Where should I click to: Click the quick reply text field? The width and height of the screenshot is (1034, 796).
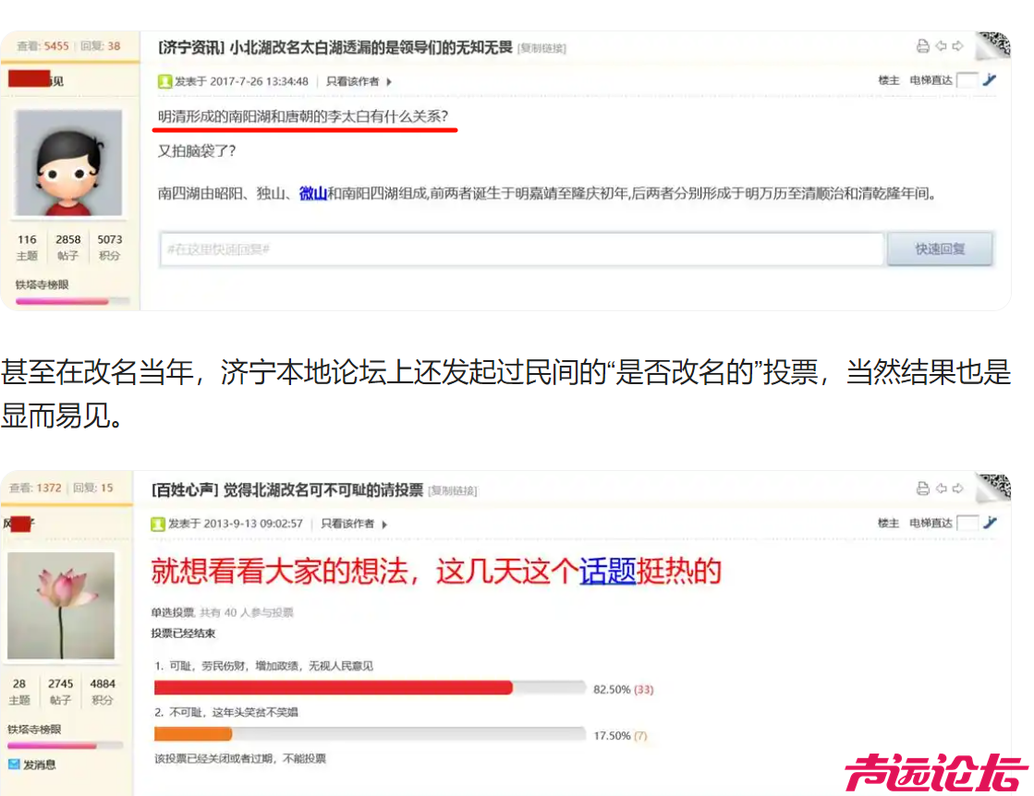click(x=521, y=249)
